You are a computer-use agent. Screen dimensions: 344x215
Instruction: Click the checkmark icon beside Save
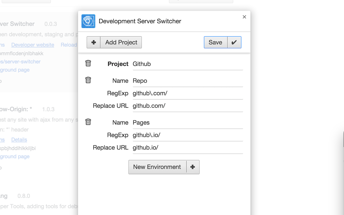[x=234, y=42]
